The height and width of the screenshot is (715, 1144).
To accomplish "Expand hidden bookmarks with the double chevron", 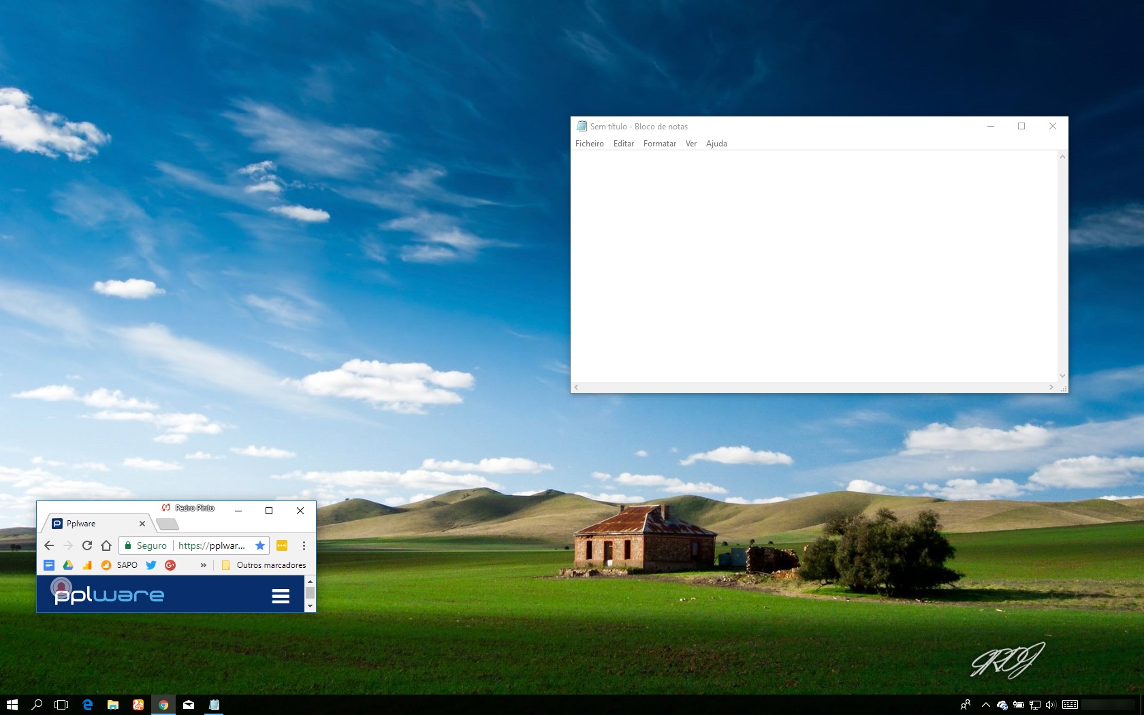I will pyautogui.click(x=202, y=565).
